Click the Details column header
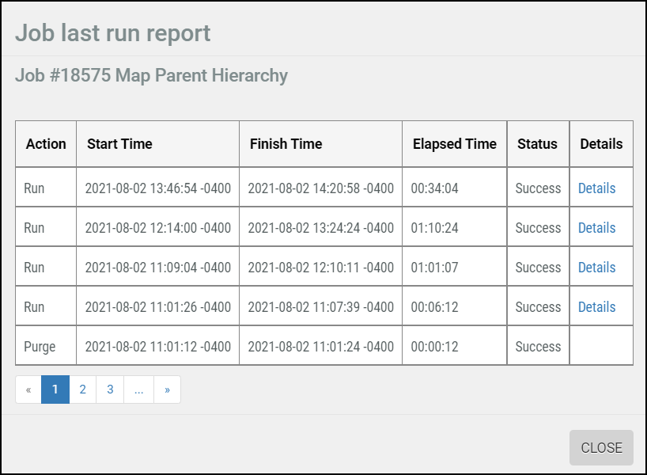The width and height of the screenshot is (647, 475). (601, 144)
